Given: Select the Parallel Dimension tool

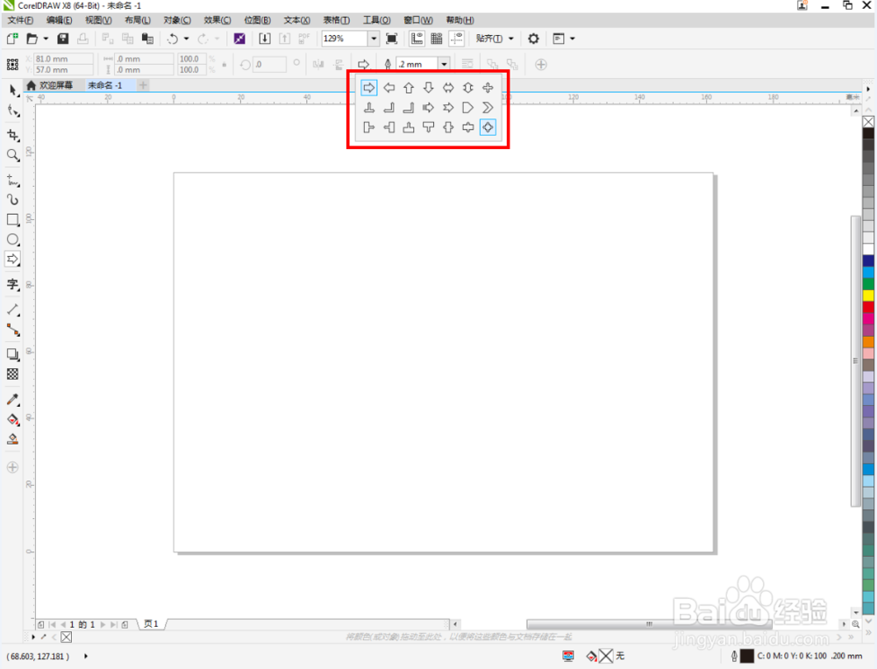Looking at the screenshot, I should tap(12, 310).
